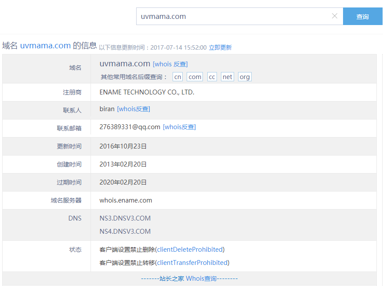Click NS4.DNSV3.COM DNS entry
The width and height of the screenshot is (383, 286).
coord(125,231)
